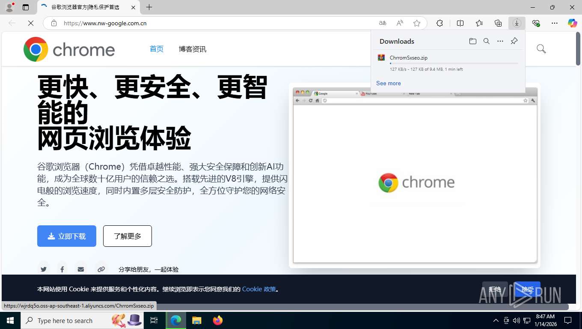This screenshot has width=582, height=329.
Task: Open the Favorites list icon
Action: pos(479,23)
